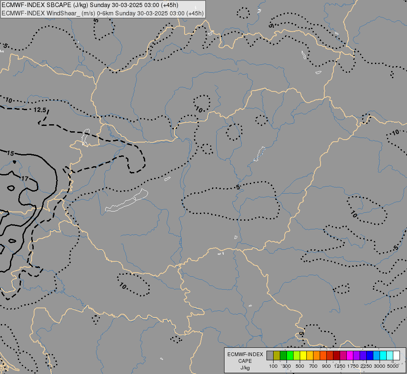
Task: Click the dark green legend swatch
Action: click(x=283, y=356)
